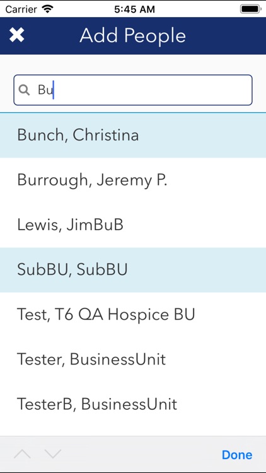Choose Lewis, JimBuB in the list
Image resolution: width=266 pixels, height=473 pixels.
pyautogui.click(x=133, y=225)
